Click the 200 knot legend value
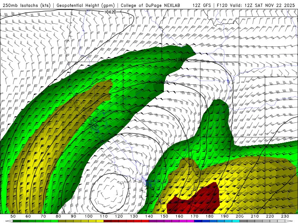Screen dimensions: 298x223 pos(240,216)
